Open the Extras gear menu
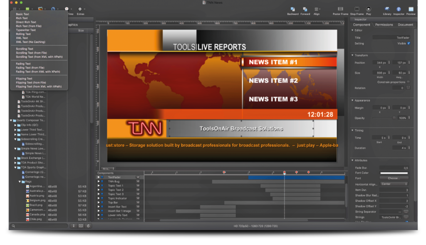 [80, 9]
